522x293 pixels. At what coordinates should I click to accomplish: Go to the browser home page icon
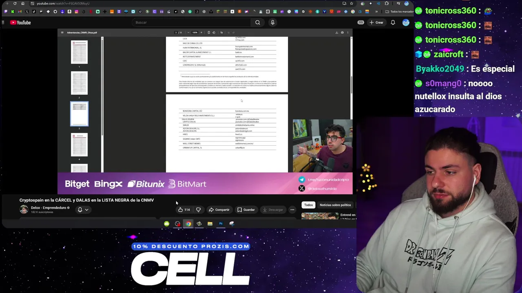tap(23, 3)
